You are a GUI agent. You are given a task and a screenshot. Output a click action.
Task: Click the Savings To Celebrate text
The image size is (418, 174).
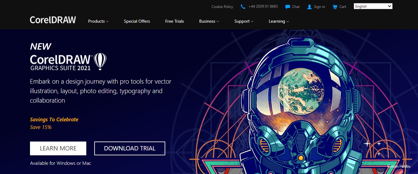(x=54, y=119)
